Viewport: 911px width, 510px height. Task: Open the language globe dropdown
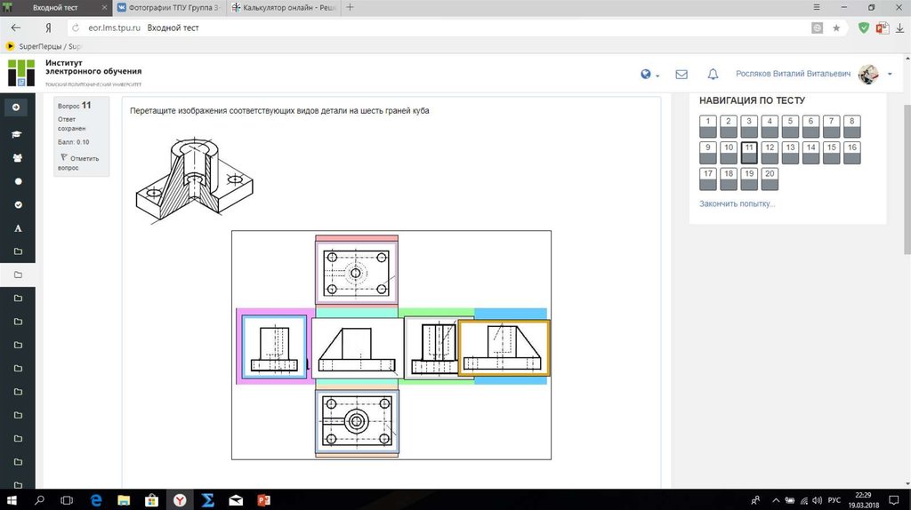pyautogui.click(x=649, y=75)
